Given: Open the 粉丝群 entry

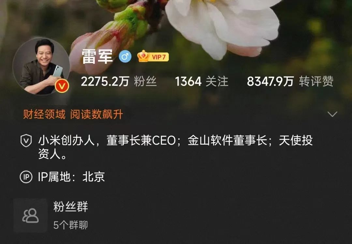Looking at the screenshot, I should (71, 207).
